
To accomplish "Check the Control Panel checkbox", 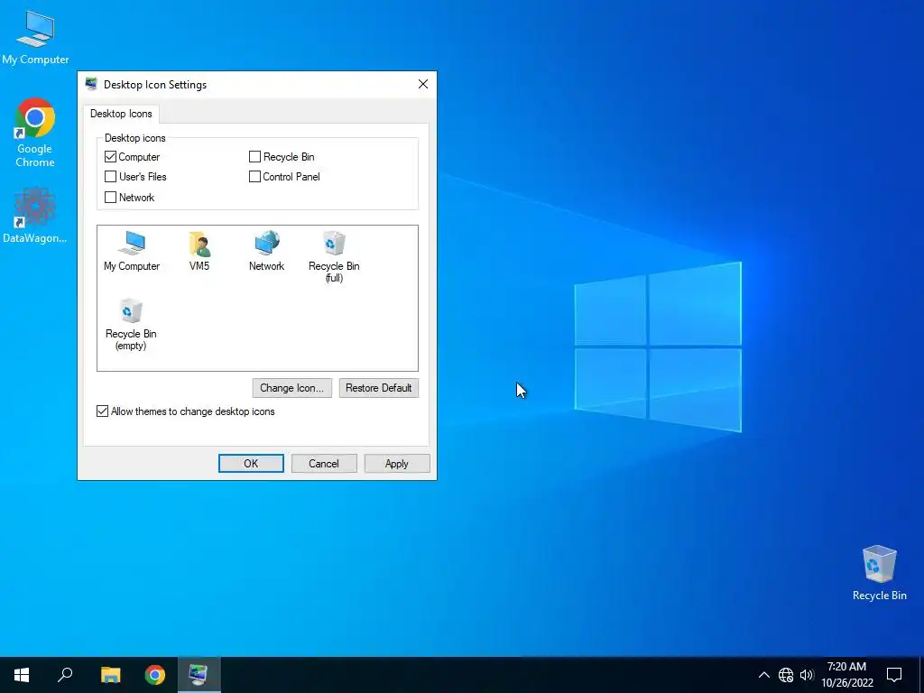I will point(254,177).
